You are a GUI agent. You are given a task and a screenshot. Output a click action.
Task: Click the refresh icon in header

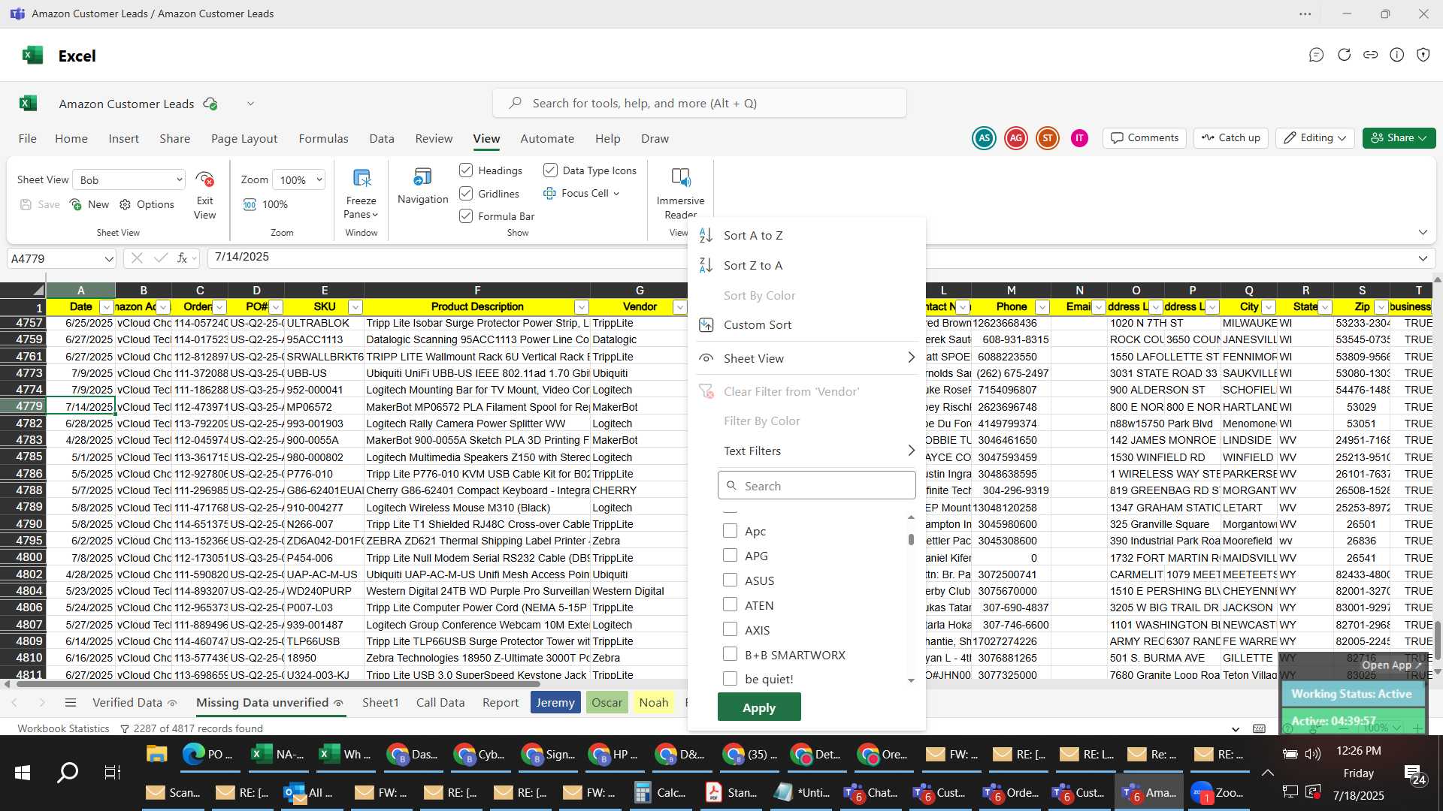[1344, 55]
